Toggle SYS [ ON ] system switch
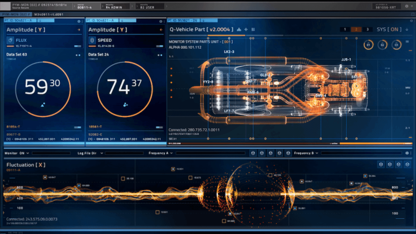 [x=389, y=29]
